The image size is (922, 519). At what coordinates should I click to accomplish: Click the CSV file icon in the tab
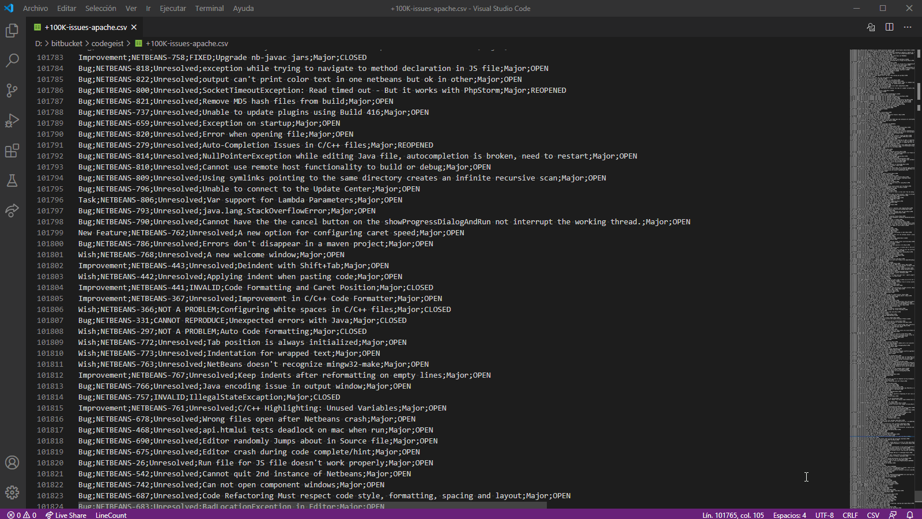click(37, 27)
